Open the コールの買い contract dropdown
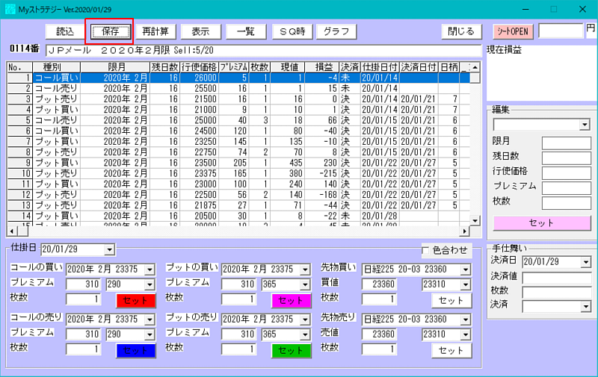 point(149,269)
